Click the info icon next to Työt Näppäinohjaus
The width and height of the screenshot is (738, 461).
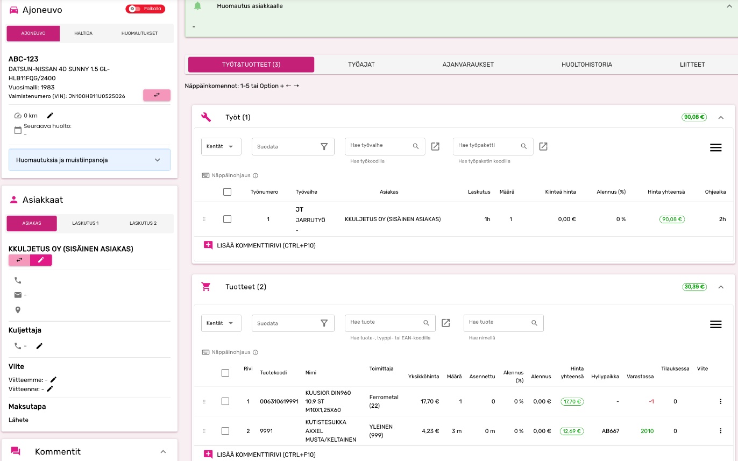[x=256, y=175]
